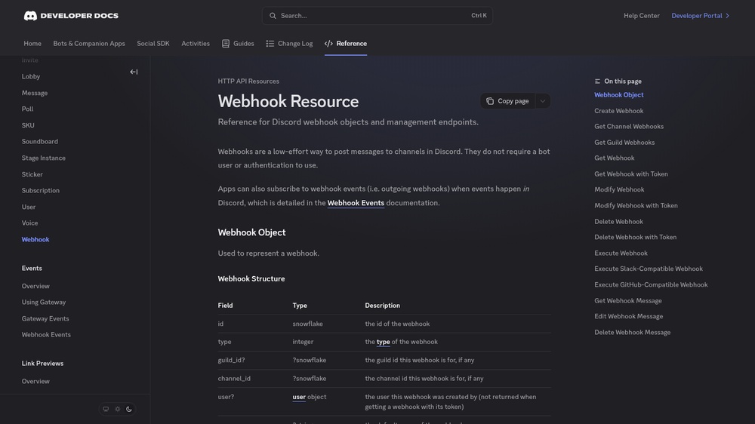The image size is (755, 424).
Task: Open SKU in the sidebar
Action: click(28, 125)
